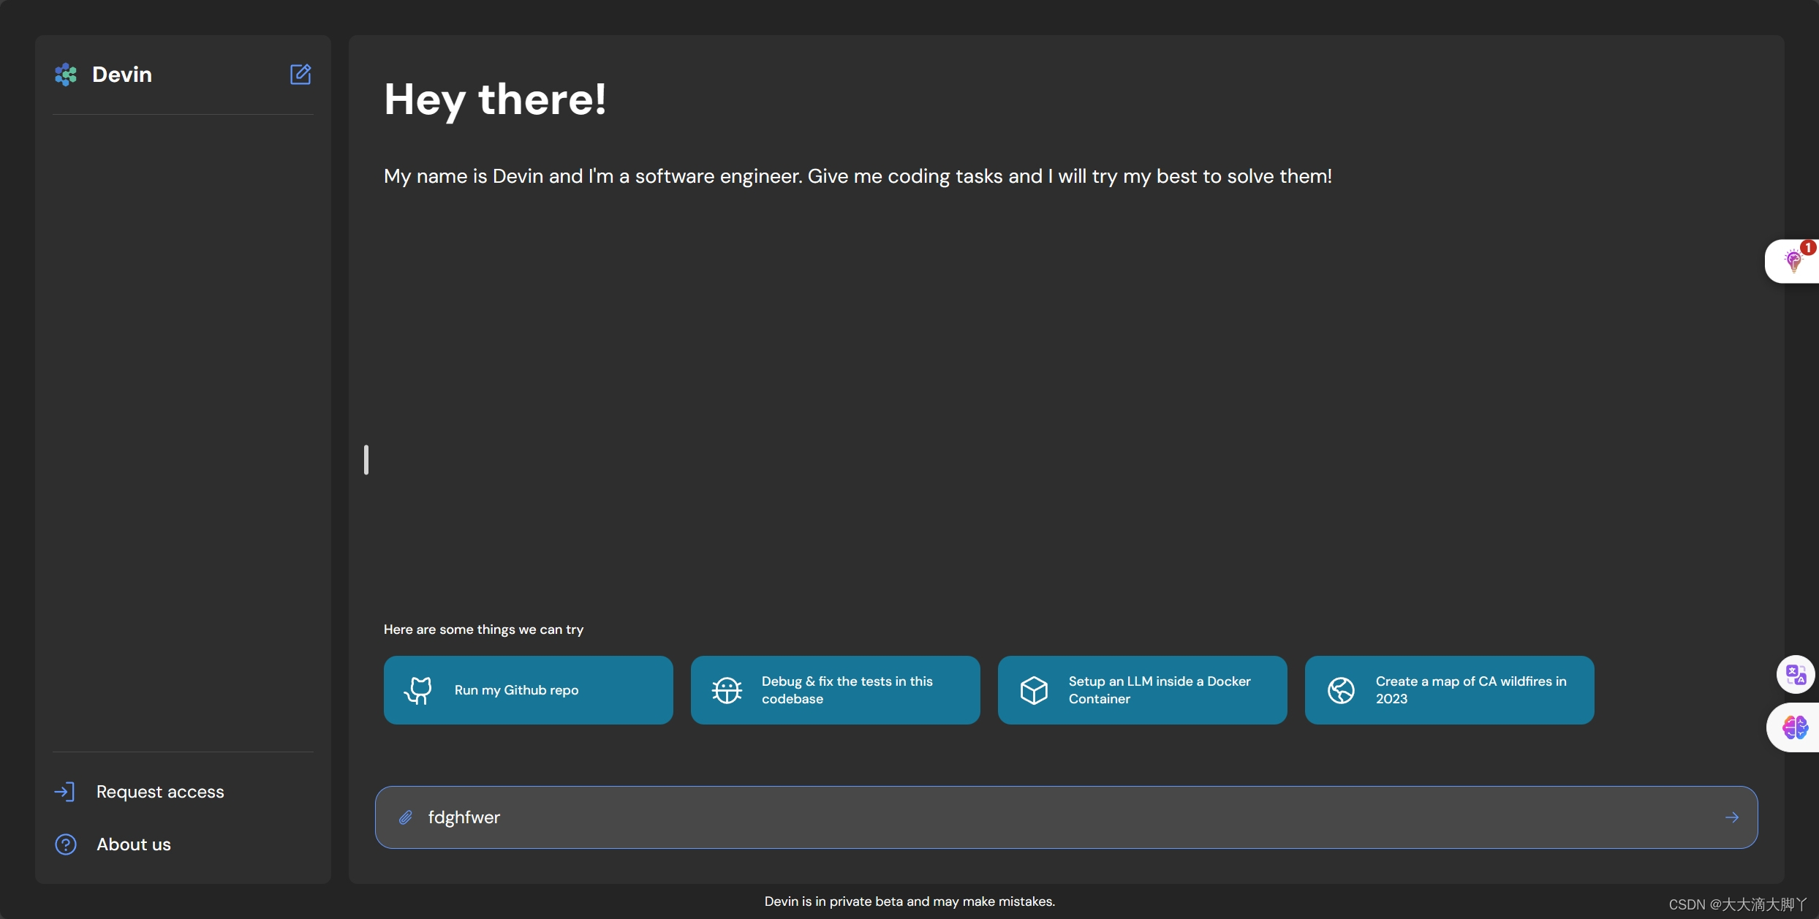Screen dimensions: 1819x919
Task: Open the brain AI assistant widget
Action: 1795,727
